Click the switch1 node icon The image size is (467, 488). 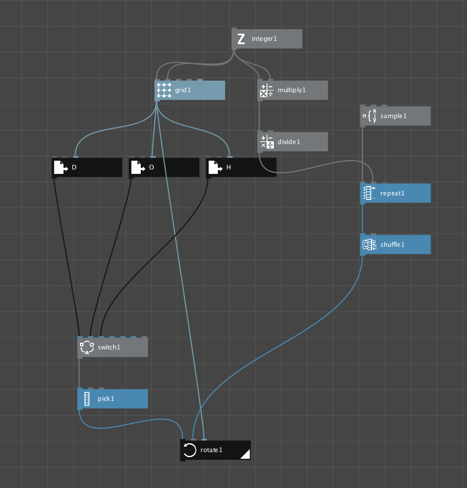click(x=87, y=347)
